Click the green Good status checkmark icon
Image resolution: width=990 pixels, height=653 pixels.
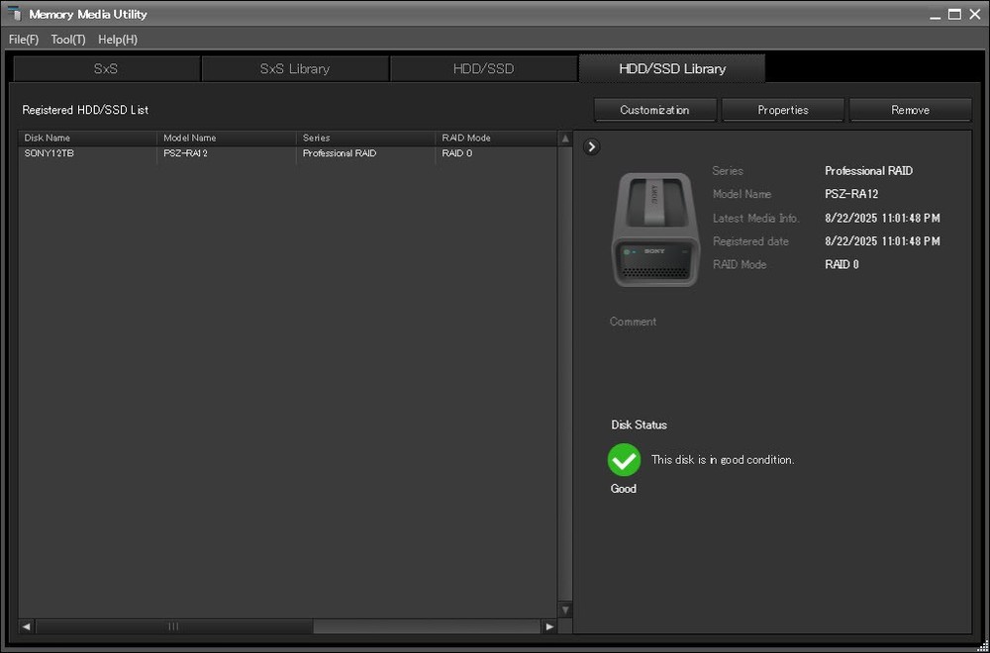tap(624, 460)
